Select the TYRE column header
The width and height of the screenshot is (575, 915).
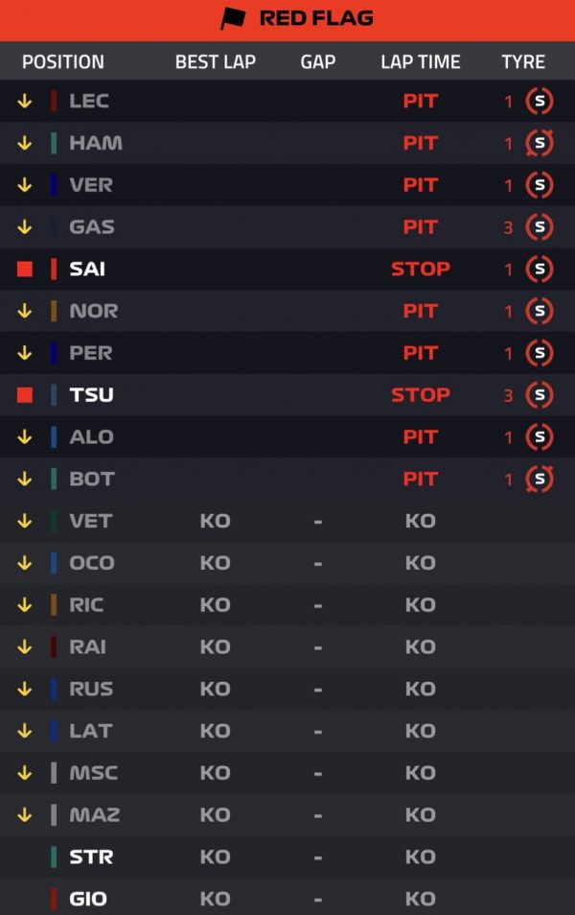[523, 61]
